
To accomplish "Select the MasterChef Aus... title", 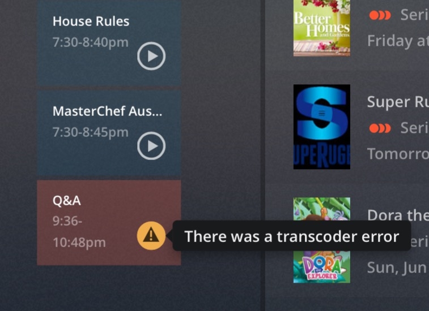I will tap(107, 111).
